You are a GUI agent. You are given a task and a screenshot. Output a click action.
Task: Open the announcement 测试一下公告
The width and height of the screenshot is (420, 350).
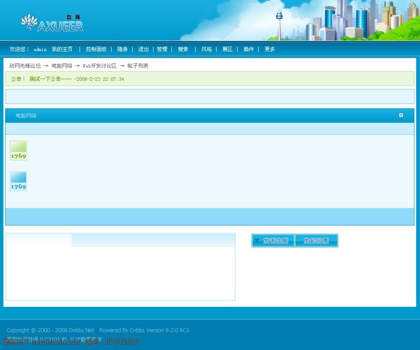point(50,79)
